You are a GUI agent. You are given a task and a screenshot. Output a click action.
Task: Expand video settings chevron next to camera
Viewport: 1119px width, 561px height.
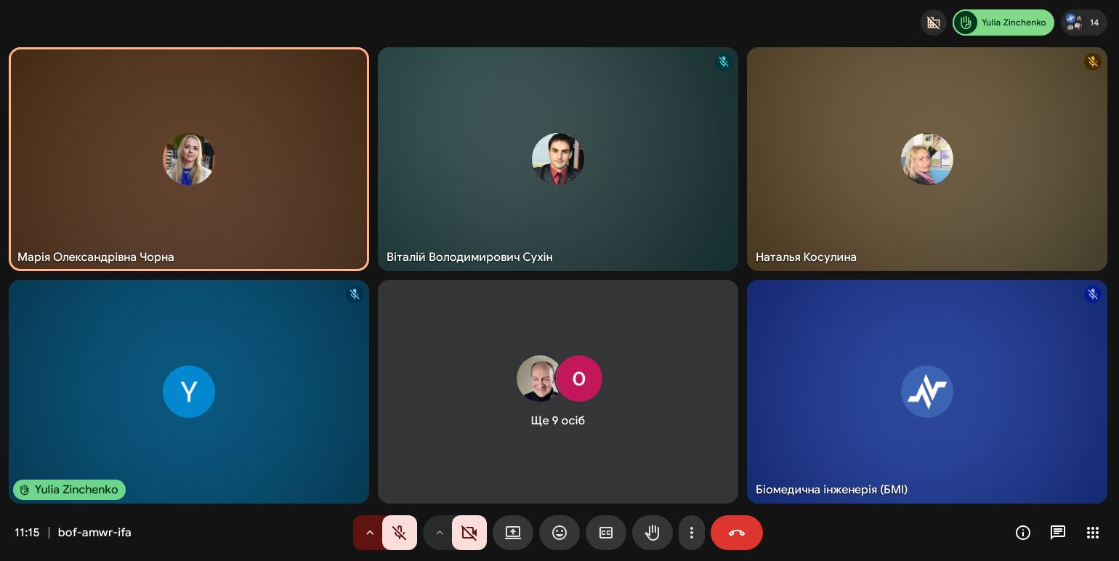439,533
